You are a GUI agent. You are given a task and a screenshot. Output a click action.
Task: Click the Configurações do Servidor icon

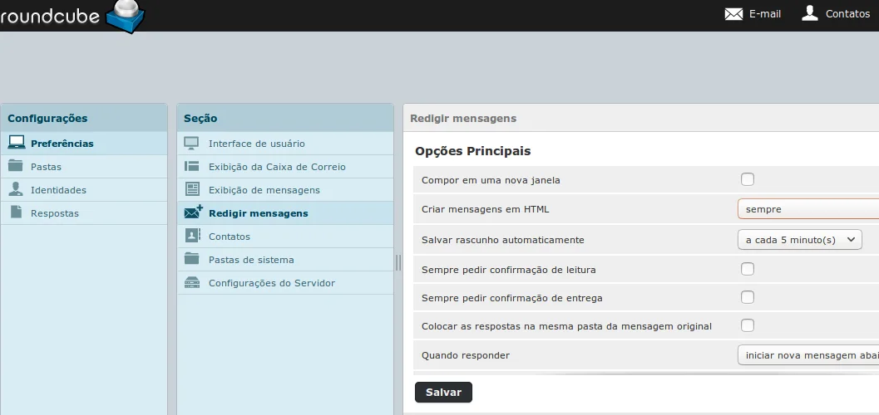(x=192, y=282)
